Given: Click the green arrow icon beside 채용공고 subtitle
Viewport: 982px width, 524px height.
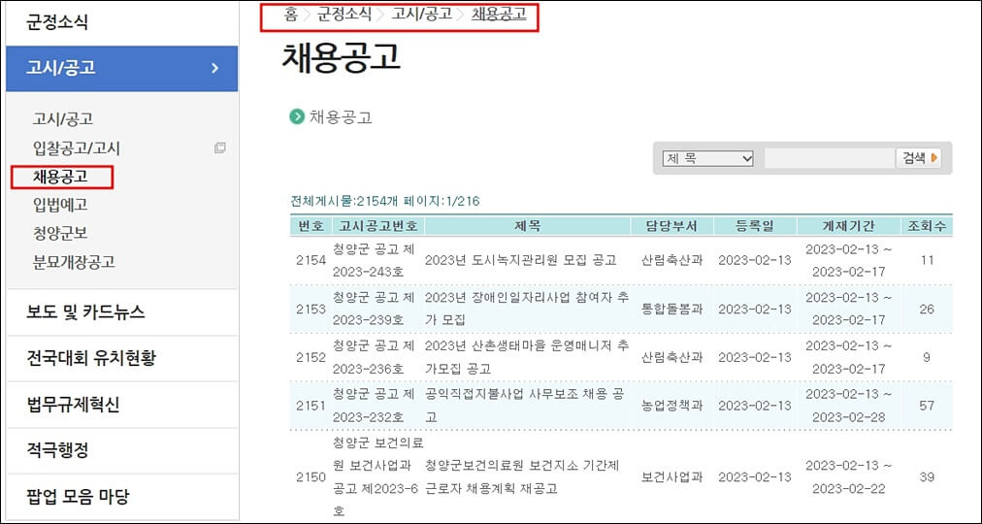Looking at the screenshot, I should click(x=296, y=116).
